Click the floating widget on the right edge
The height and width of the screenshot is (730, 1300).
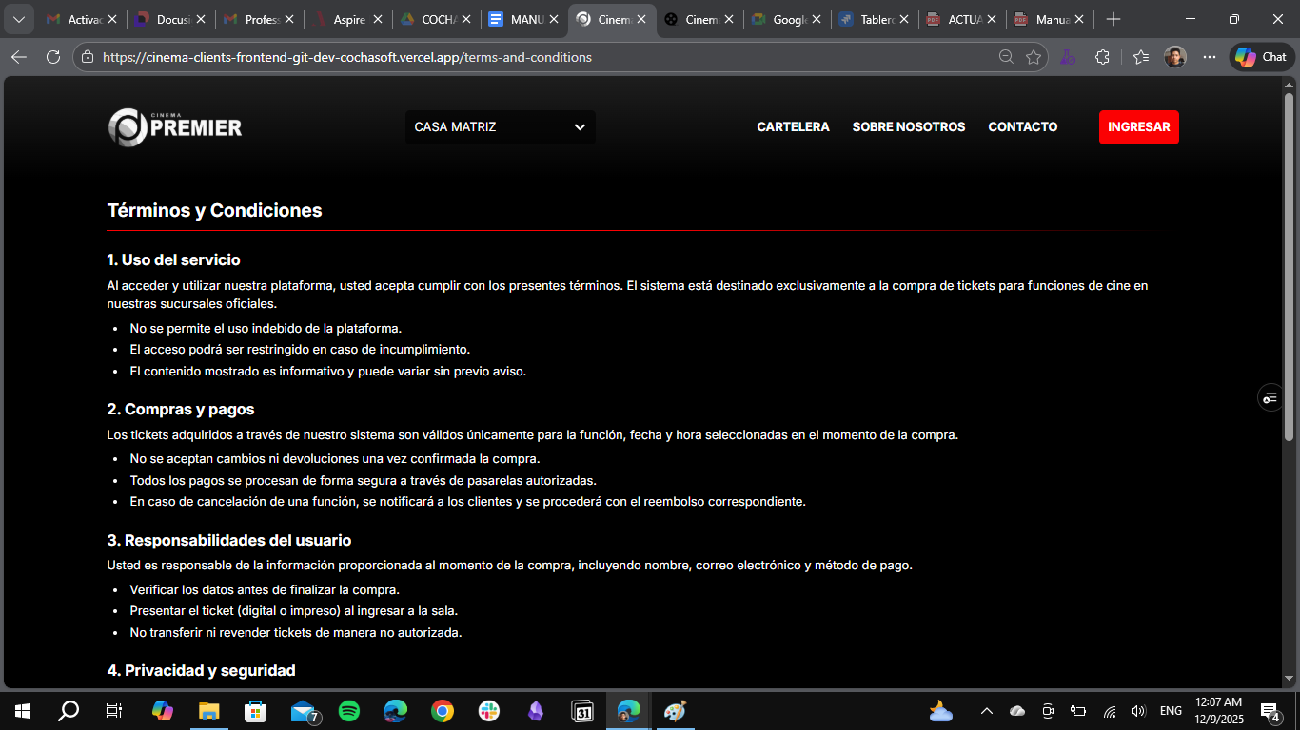(1270, 397)
